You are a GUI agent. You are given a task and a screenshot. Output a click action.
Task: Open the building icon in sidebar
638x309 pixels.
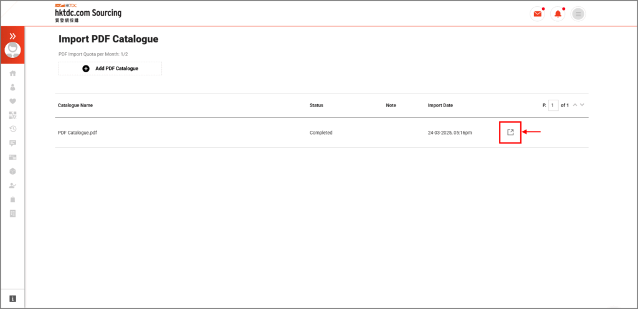tap(12, 214)
